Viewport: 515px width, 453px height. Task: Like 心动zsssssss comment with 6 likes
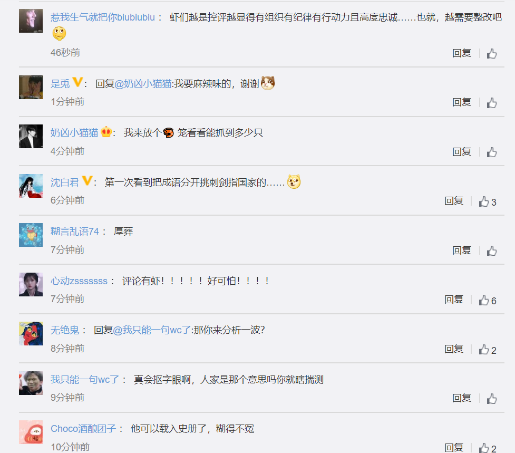click(x=488, y=300)
